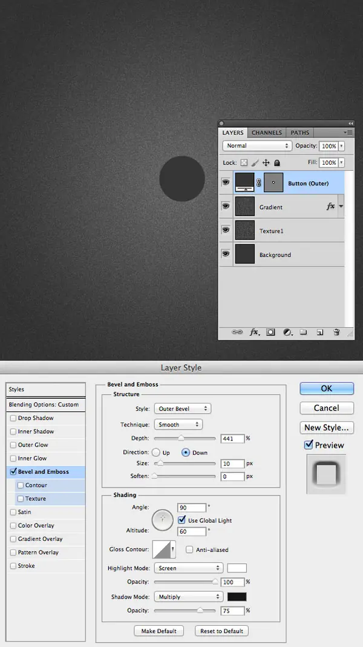Switch to the Channels tab
The height and width of the screenshot is (647, 363).
click(266, 133)
